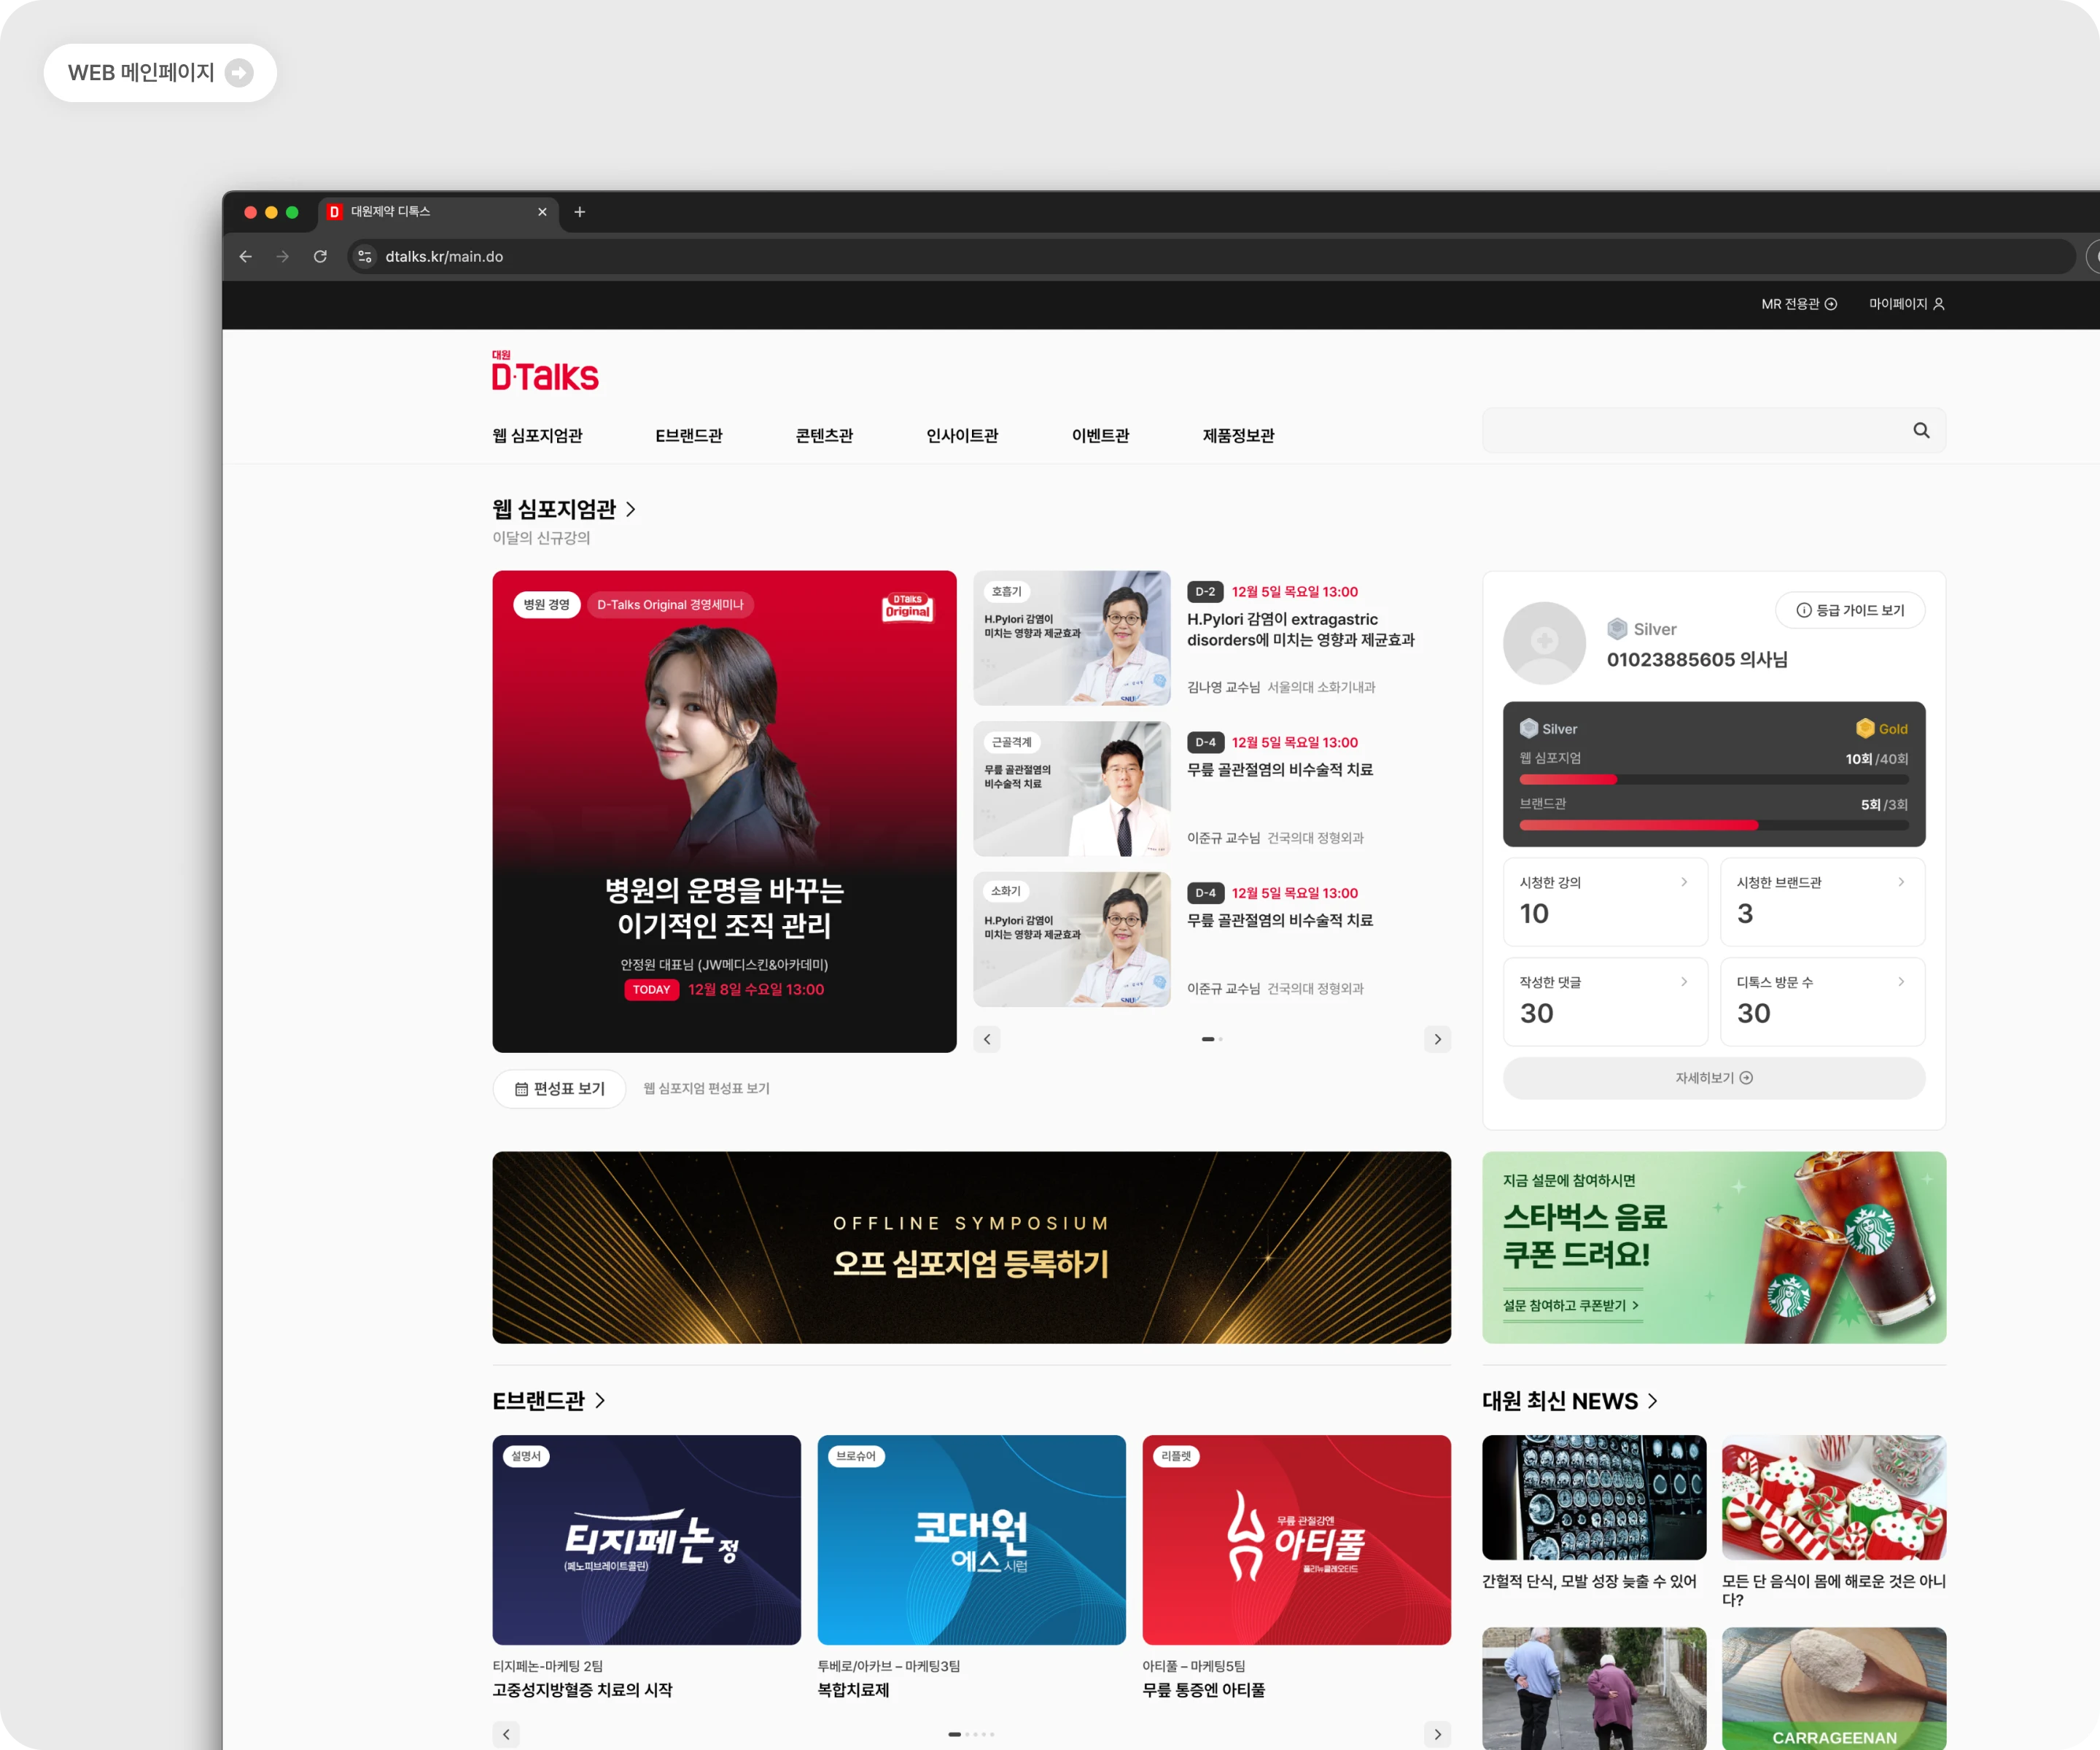This screenshot has width=2100, height=1750.
Task: Click the D·Talks logo
Action: click(545, 371)
